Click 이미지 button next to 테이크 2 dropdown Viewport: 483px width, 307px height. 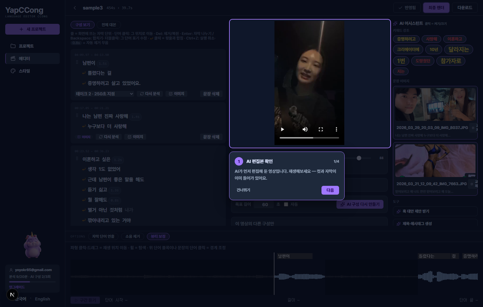click(x=176, y=94)
